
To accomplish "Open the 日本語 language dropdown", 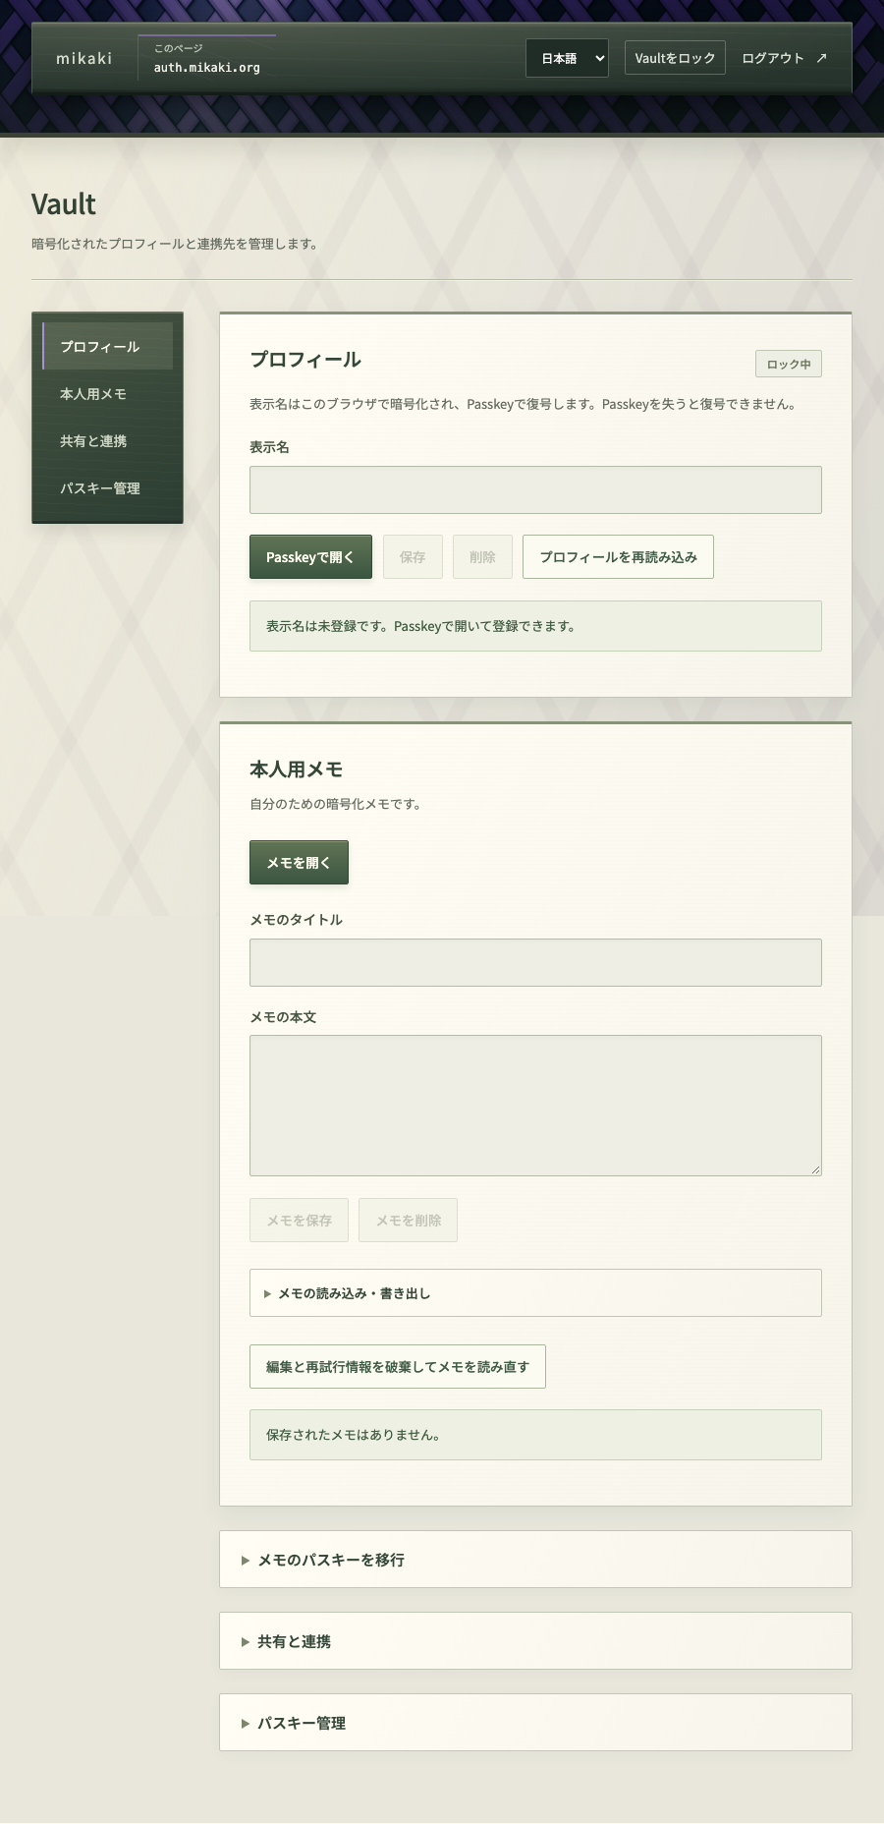I will pyautogui.click(x=567, y=58).
